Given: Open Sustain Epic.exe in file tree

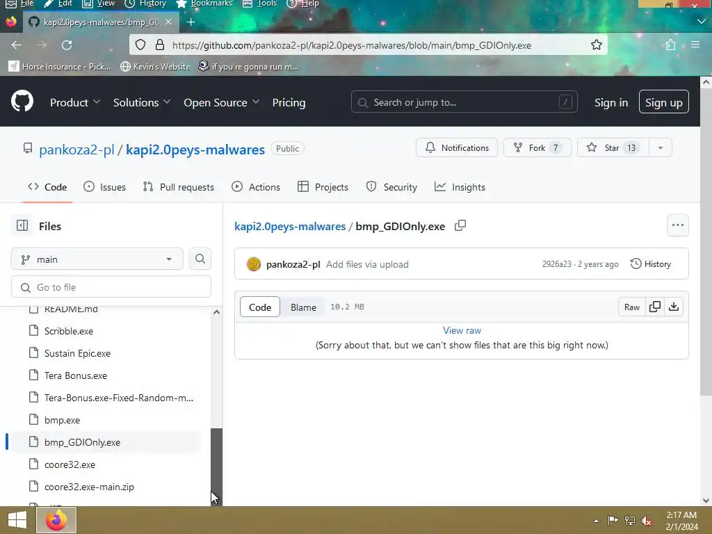Looking at the screenshot, I should click(x=77, y=353).
